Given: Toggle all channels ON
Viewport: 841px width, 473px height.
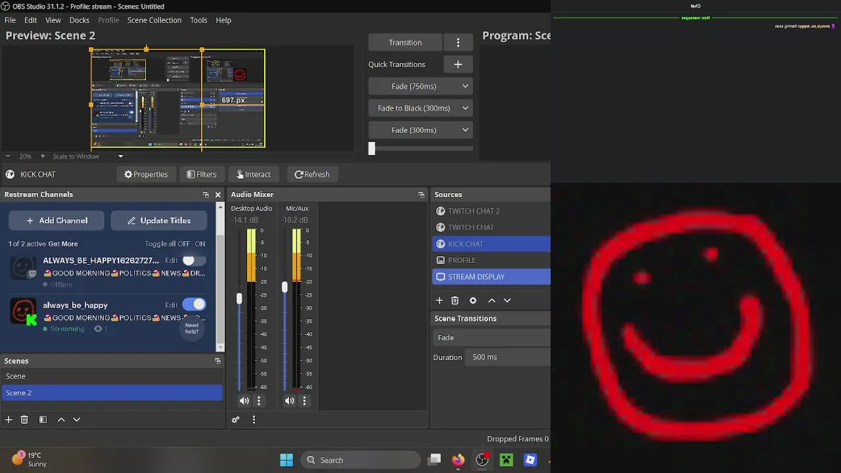Looking at the screenshot, I should [x=200, y=244].
